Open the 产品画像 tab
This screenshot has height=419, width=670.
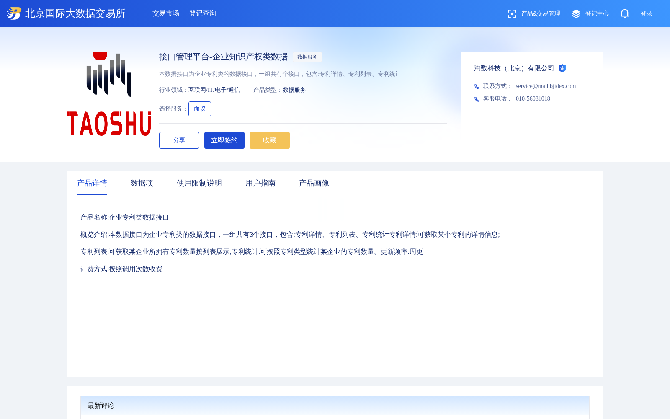pyautogui.click(x=314, y=183)
